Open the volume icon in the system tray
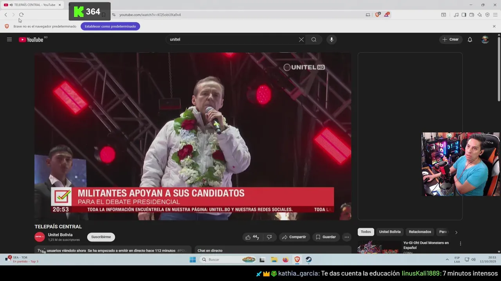Viewport: 501px width, 281px height. tap(473, 260)
